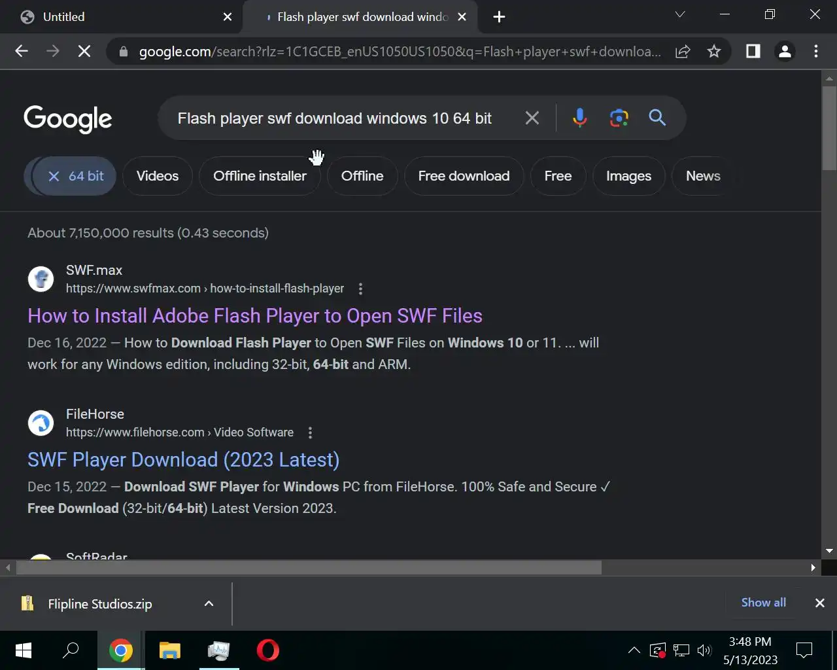Click the FileHorse site favicon
Image resolution: width=837 pixels, height=670 pixels.
tap(41, 423)
